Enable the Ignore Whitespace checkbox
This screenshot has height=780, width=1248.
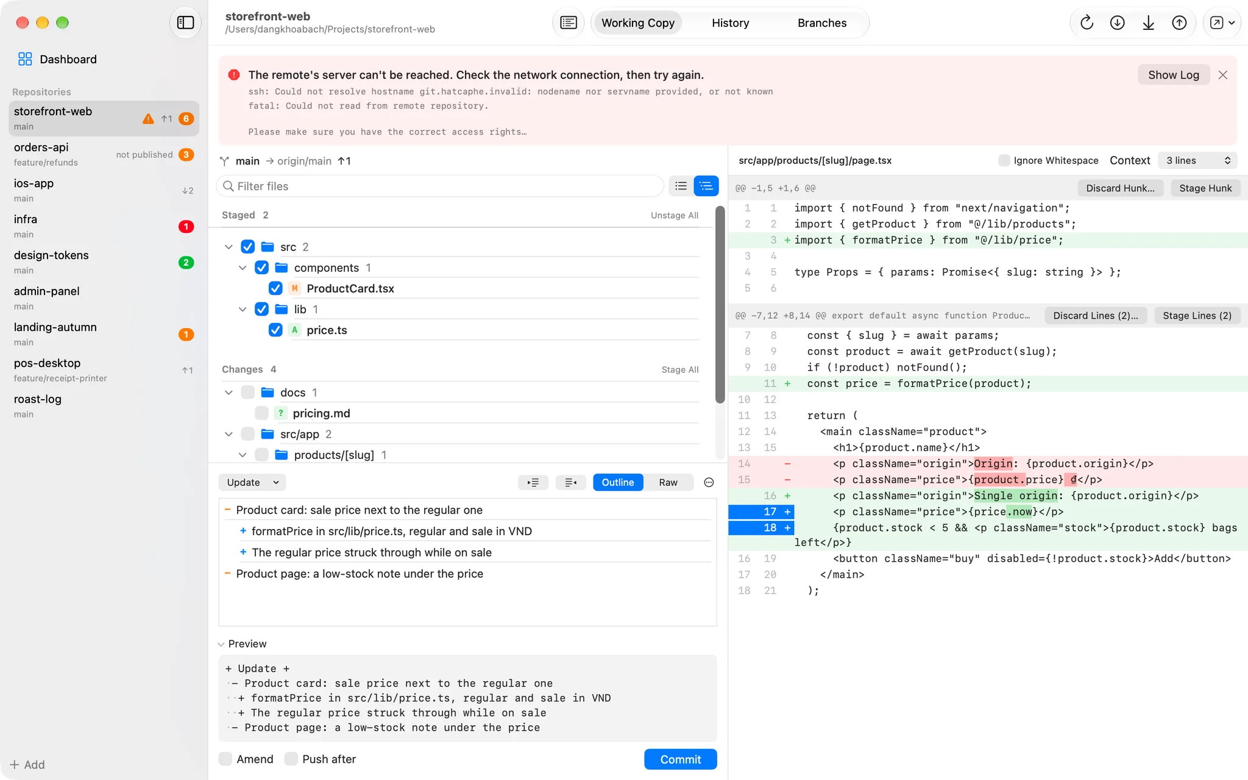pyautogui.click(x=1004, y=160)
